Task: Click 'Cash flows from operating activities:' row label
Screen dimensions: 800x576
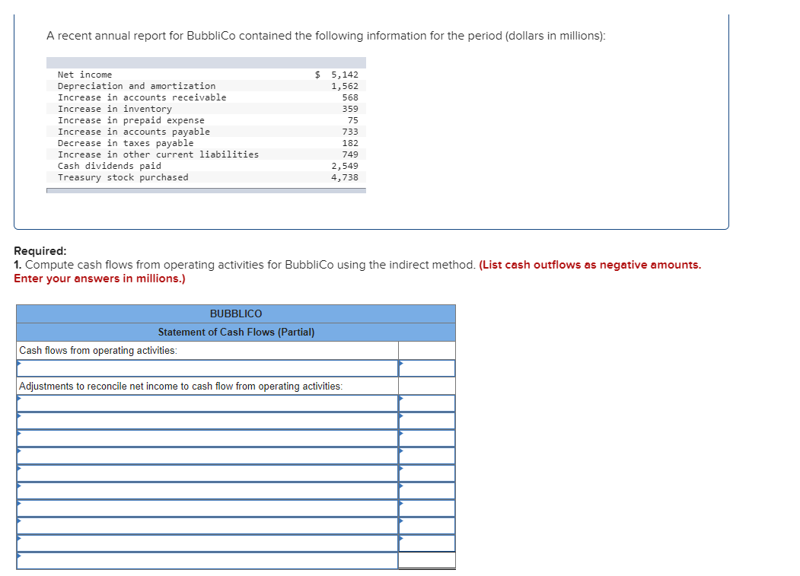Action: click(98, 351)
